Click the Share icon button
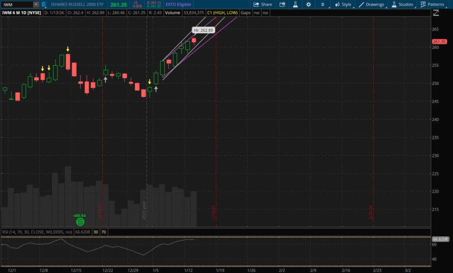 tap(263, 4)
